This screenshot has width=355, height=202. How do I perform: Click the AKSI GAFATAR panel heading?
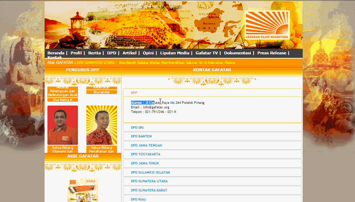(83, 156)
